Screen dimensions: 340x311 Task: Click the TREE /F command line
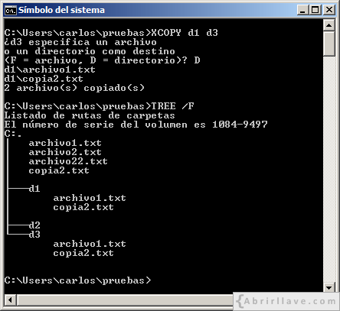pyautogui.click(x=99, y=106)
